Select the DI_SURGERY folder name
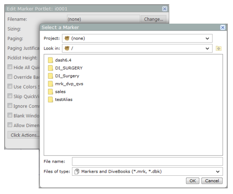 click(x=69, y=68)
